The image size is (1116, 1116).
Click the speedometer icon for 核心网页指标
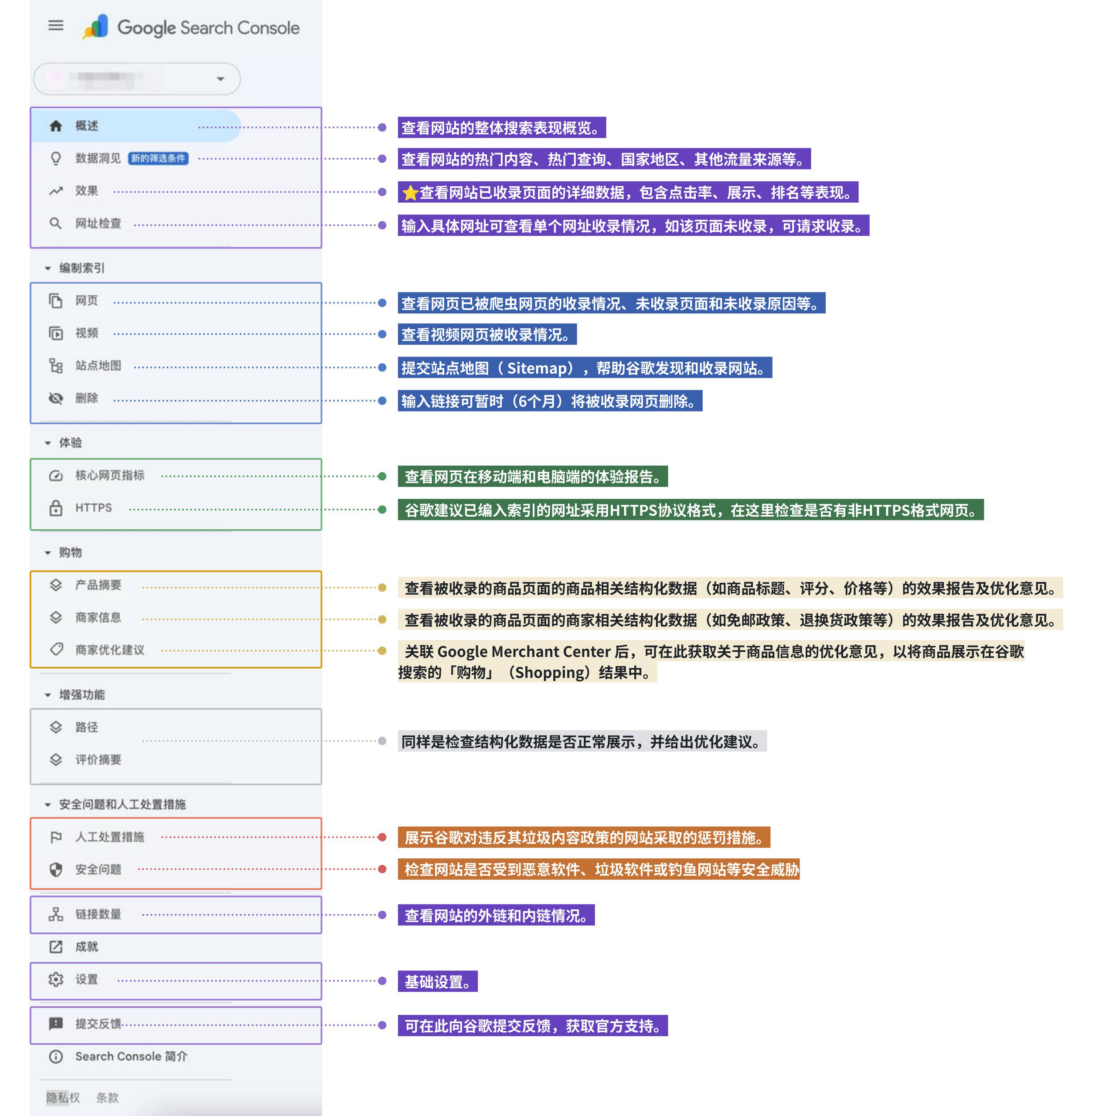coord(55,476)
